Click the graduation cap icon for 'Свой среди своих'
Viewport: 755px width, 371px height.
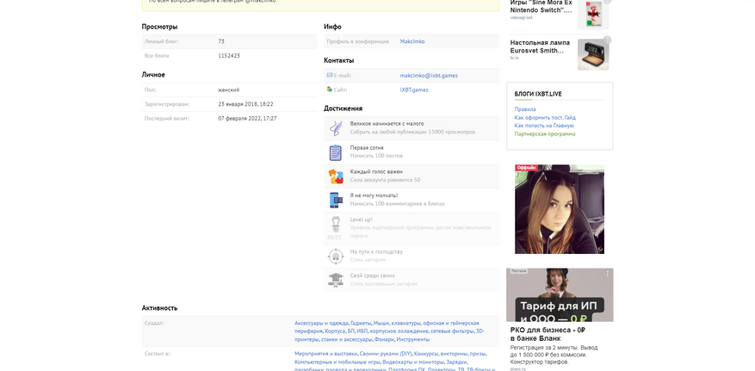pyautogui.click(x=336, y=280)
